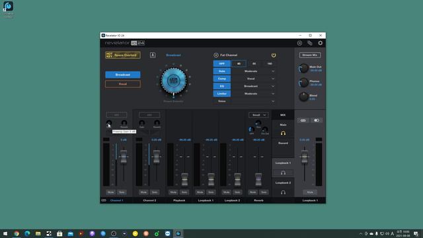Click the Channel 1 volume fader
423x238 pixels.
pos(124,157)
